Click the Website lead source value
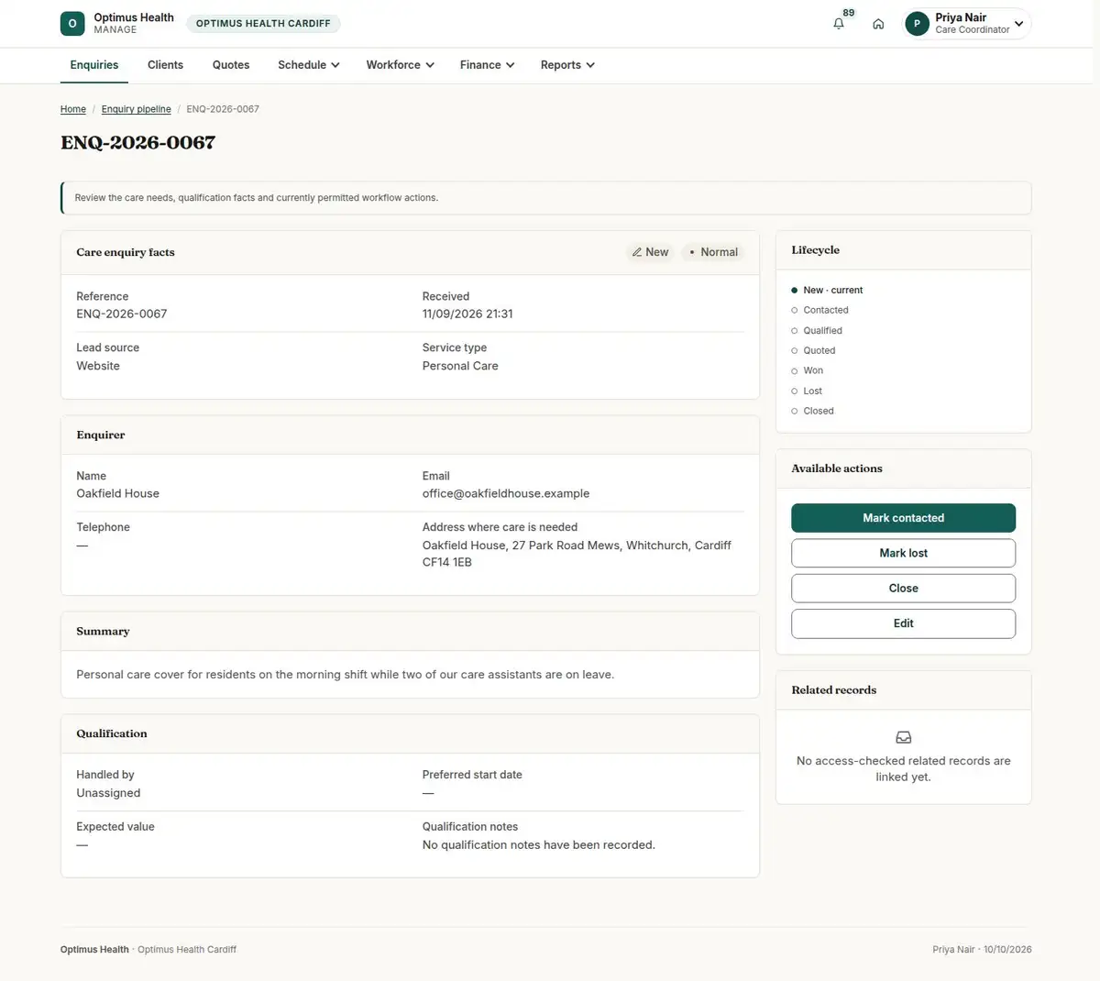The width and height of the screenshot is (1100, 981). pos(98,366)
